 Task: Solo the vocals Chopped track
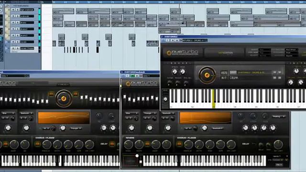(x=17, y=48)
